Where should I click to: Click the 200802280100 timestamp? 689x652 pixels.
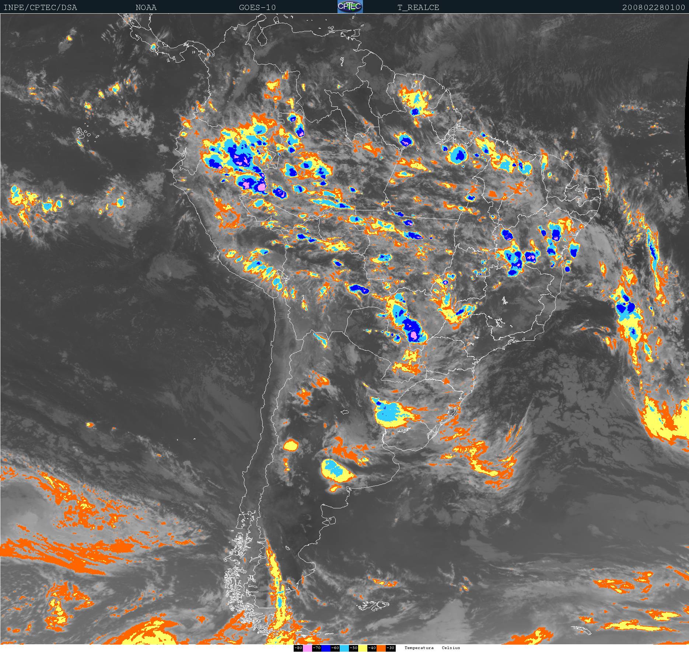[x=654, y=8]
